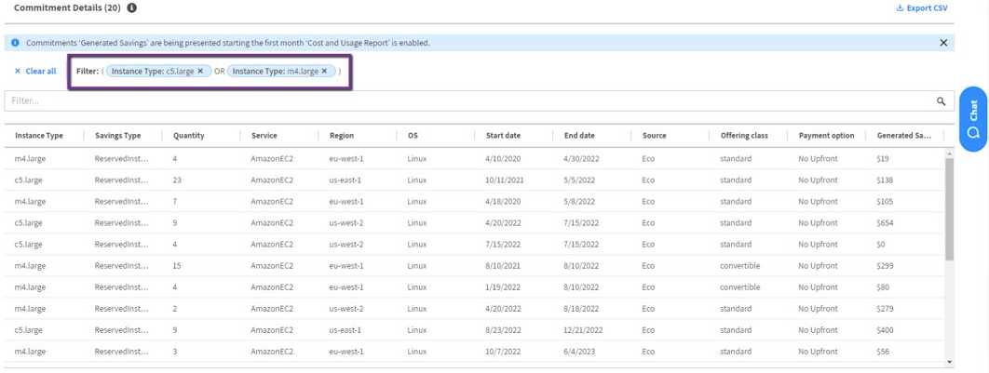This screenshot has width=989, height=373.
Task: Export table via Export CSV link
Action: [922, 8]
